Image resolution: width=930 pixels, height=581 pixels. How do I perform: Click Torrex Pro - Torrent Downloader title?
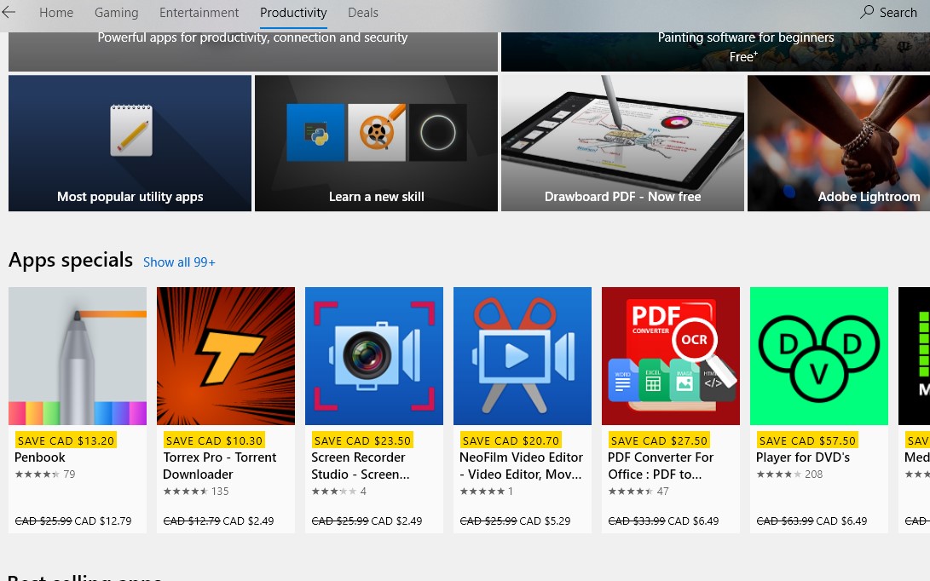[219, 465]
